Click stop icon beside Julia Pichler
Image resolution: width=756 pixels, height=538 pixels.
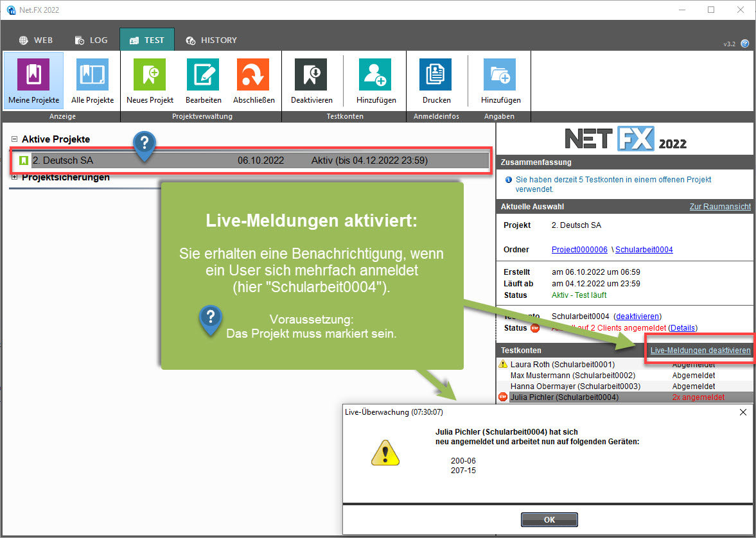click(503, 397)
